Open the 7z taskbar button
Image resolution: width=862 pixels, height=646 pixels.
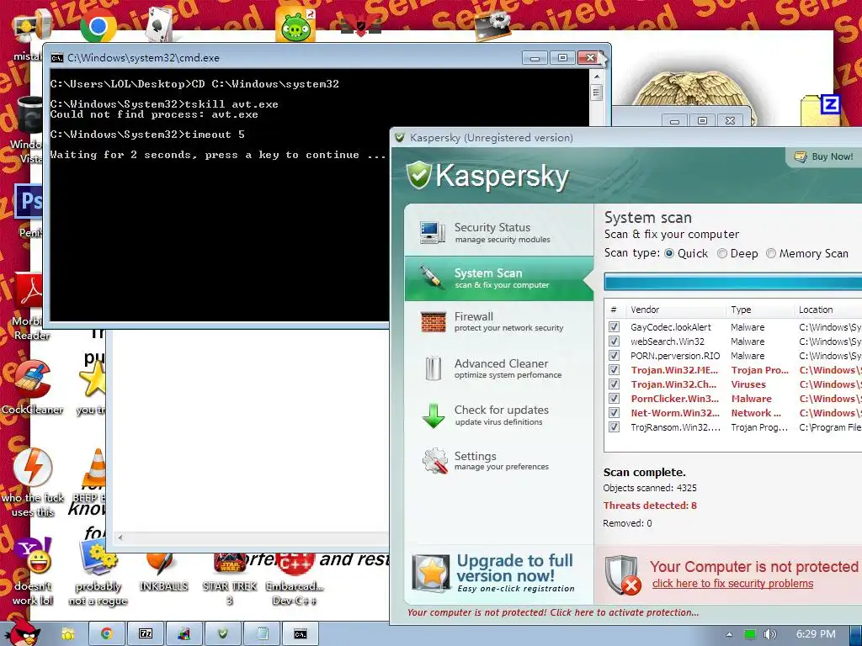(146, 634)
